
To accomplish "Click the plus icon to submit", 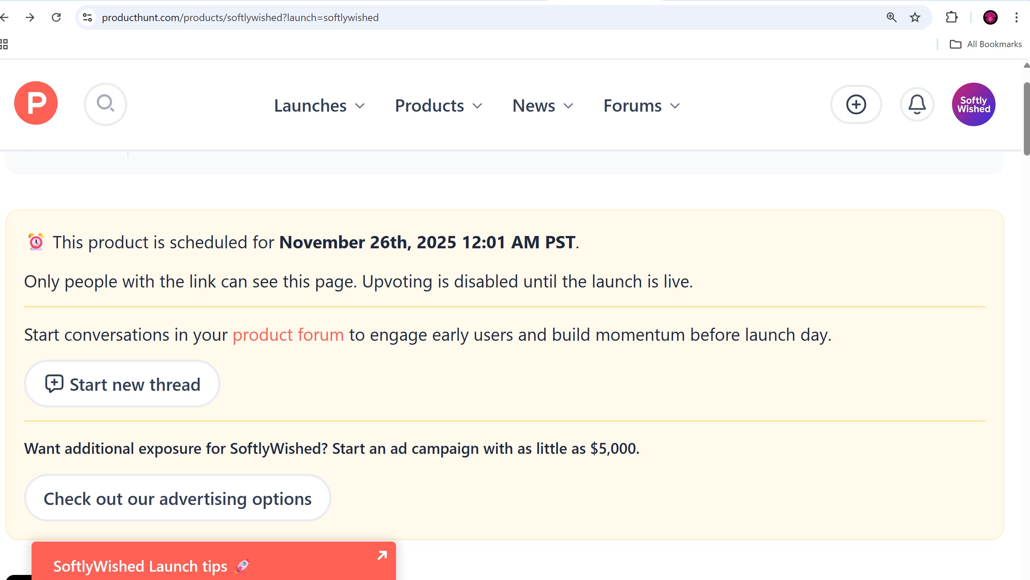I will (856, 105).
